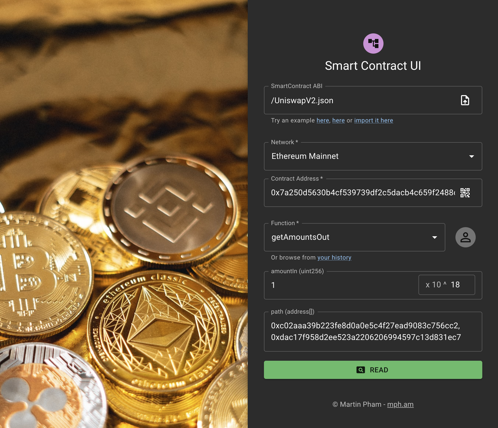Open the getAmountsOut function selector

(x=354, y=237)
